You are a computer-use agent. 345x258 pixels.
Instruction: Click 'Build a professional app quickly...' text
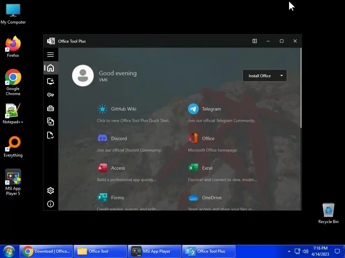coord(127,180)
